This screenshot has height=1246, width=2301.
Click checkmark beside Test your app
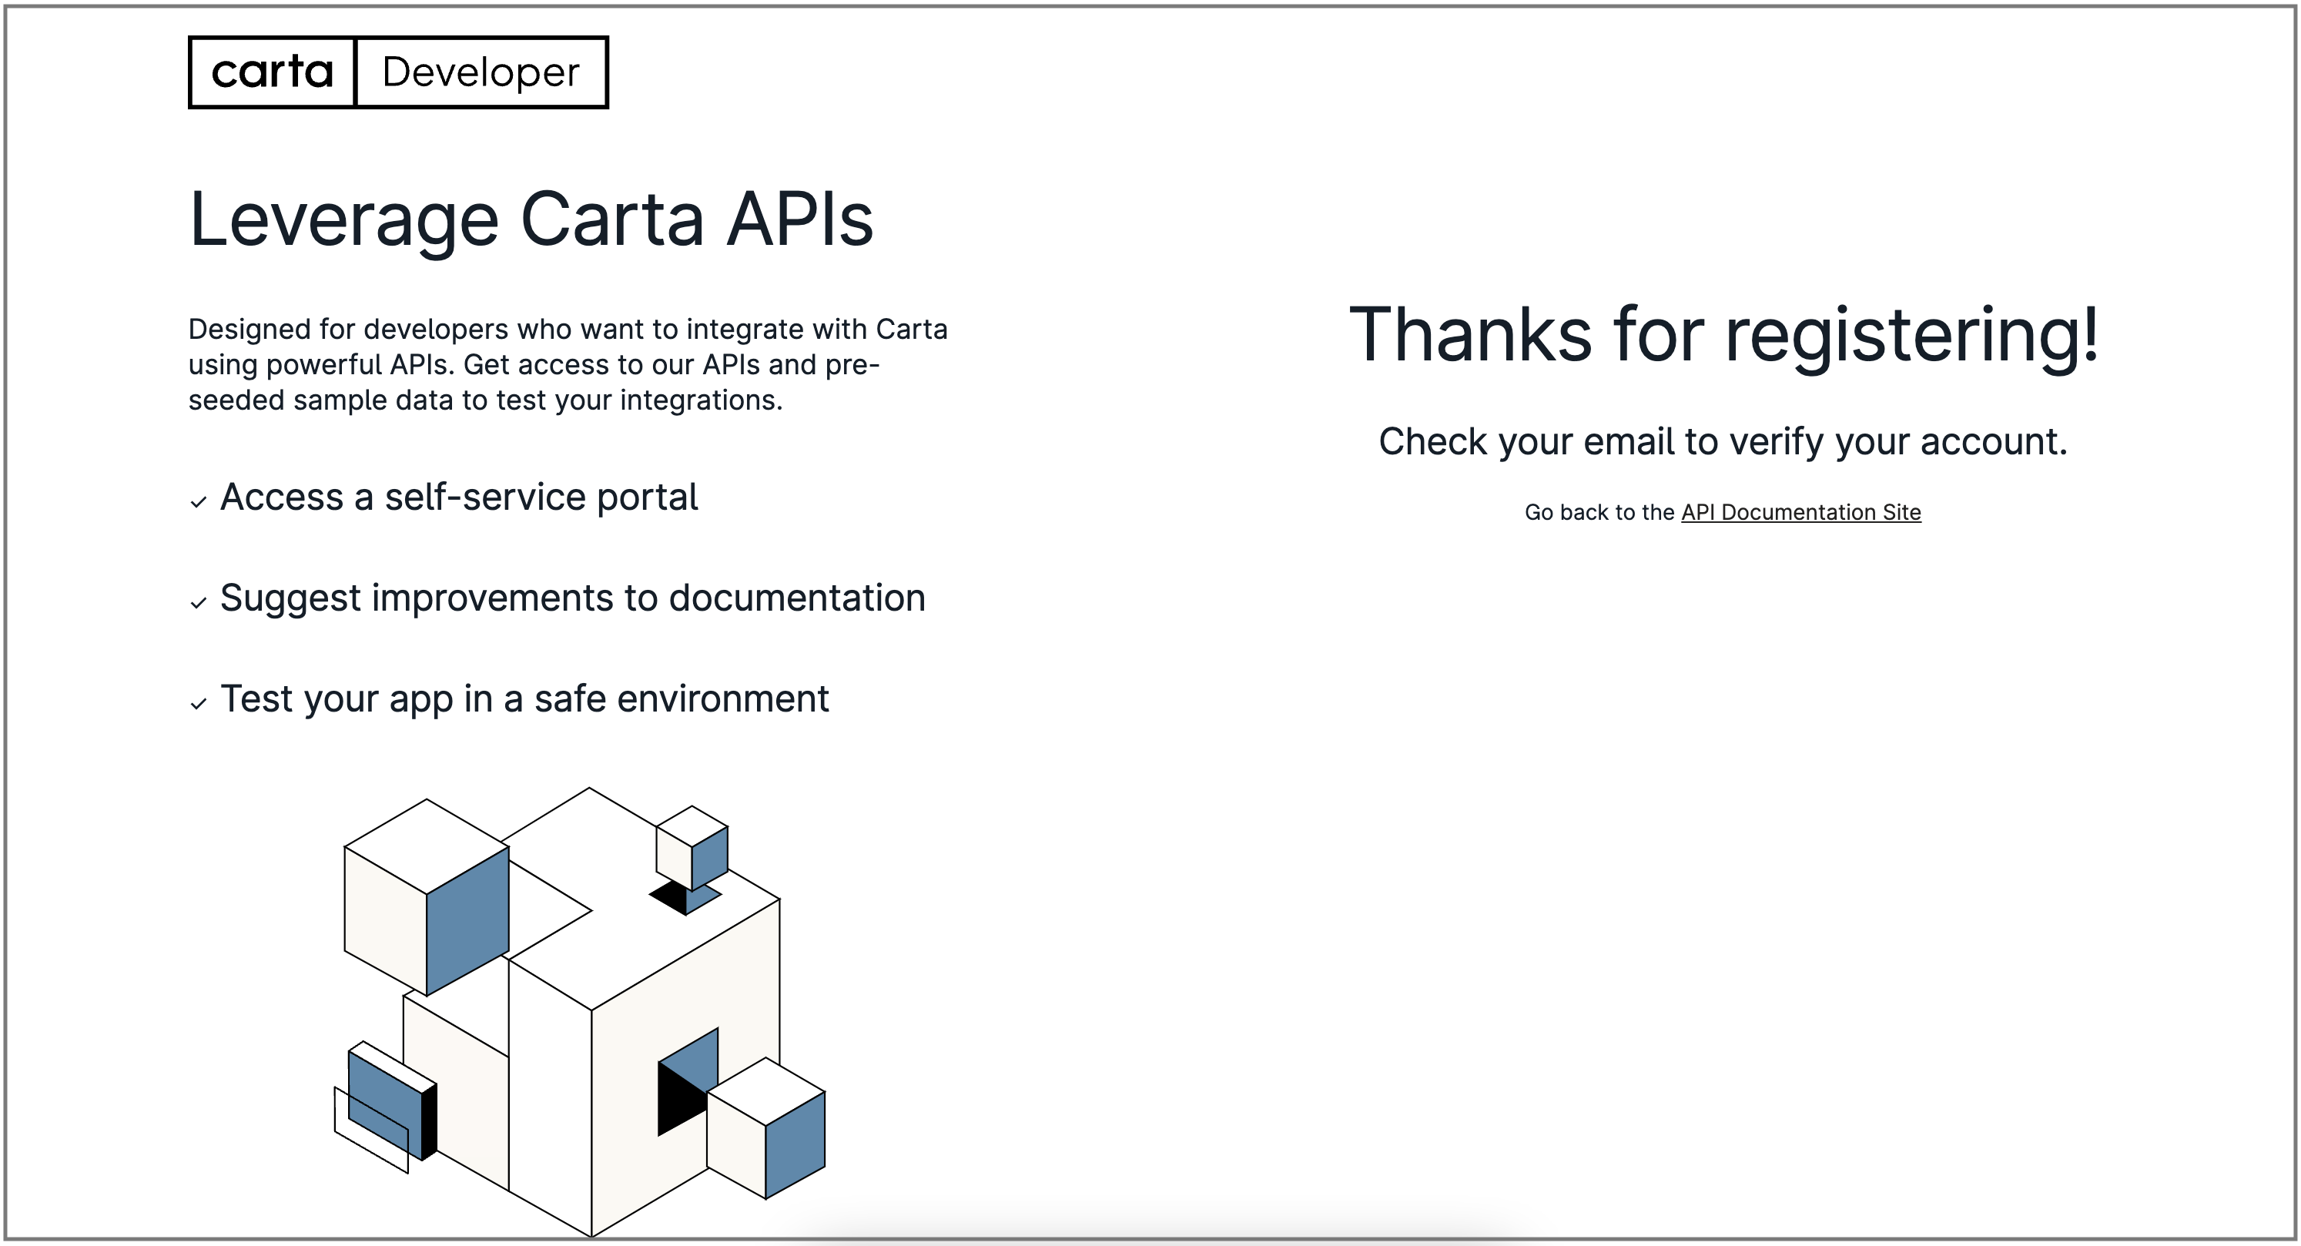click(x=199, y=704)
